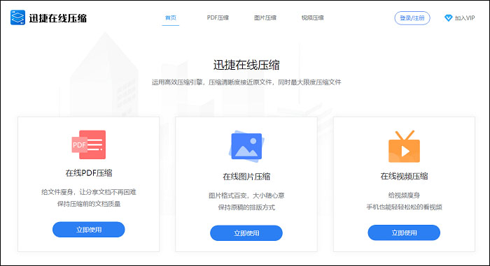Click the text 保持原稿的排版方式
Viewport: 490px width, 266px height.
(x=246, y=207)
